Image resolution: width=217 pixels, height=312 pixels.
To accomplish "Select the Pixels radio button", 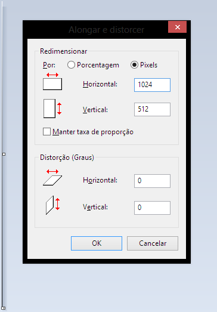I will 134,65.
